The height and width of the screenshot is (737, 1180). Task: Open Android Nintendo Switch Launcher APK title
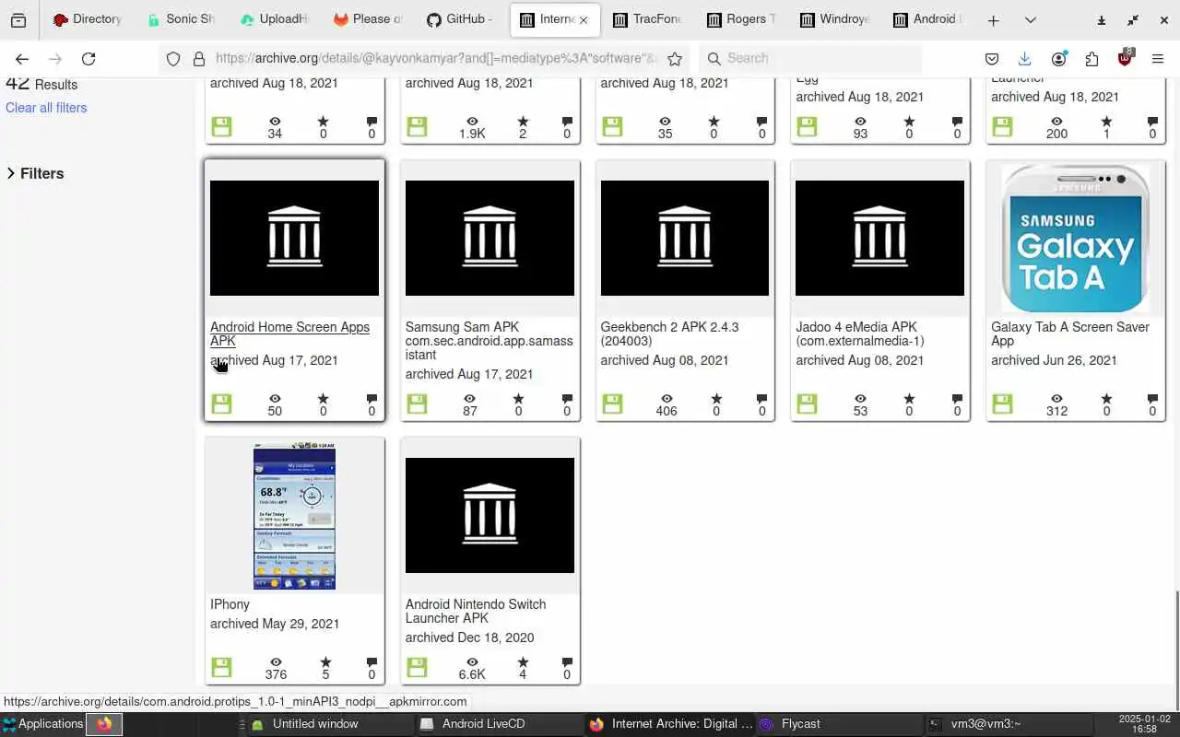click(x=476, y=611)
